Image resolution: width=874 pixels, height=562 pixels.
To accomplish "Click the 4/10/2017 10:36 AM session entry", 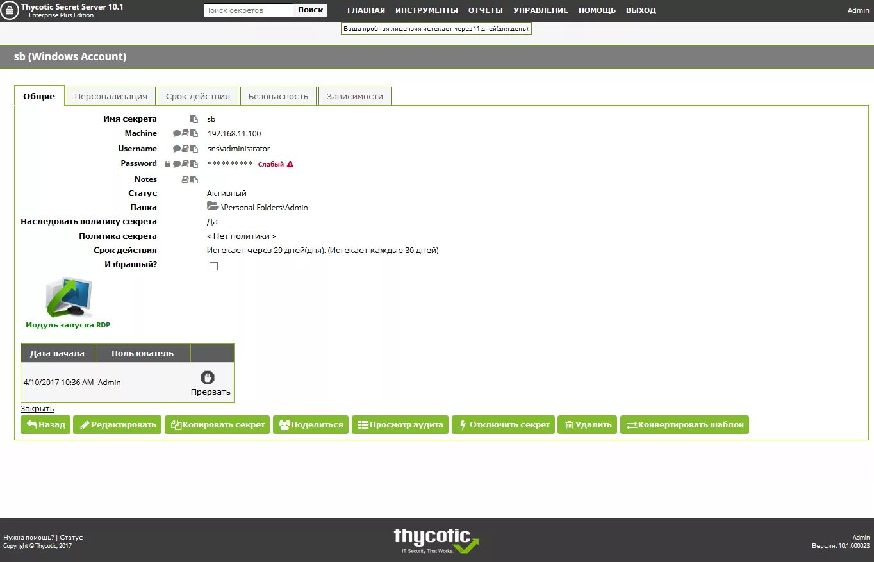I will (58, 383).
